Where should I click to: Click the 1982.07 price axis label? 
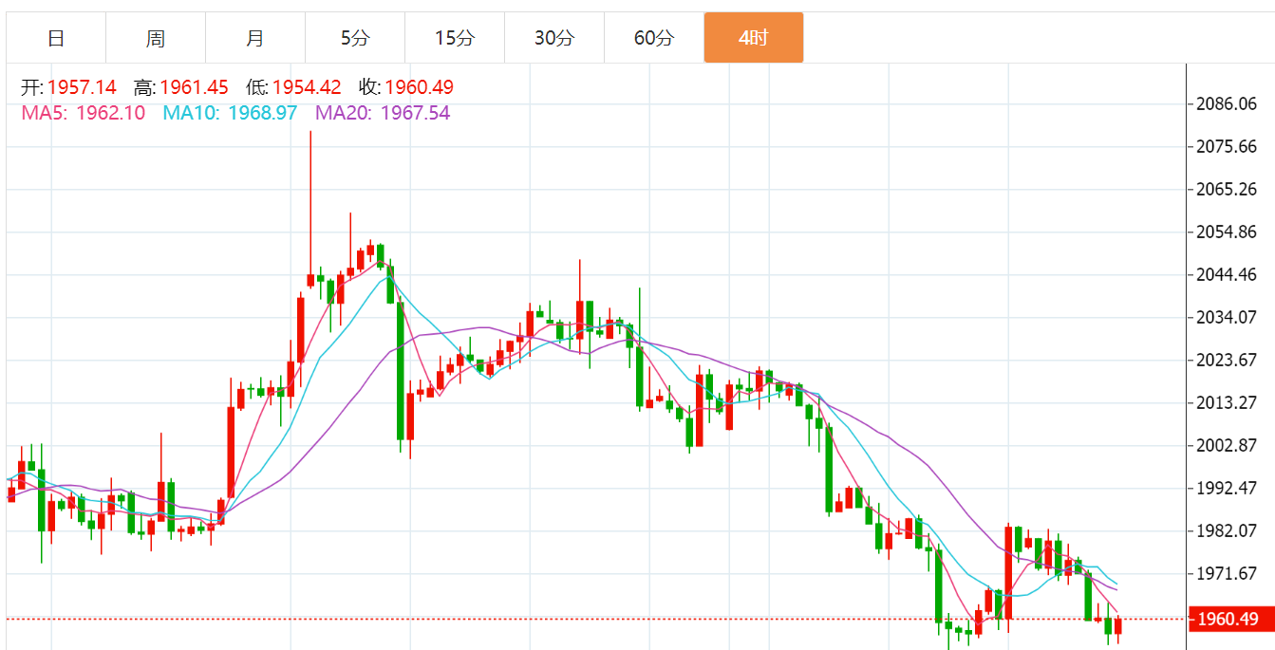(x=1228, y=531)
